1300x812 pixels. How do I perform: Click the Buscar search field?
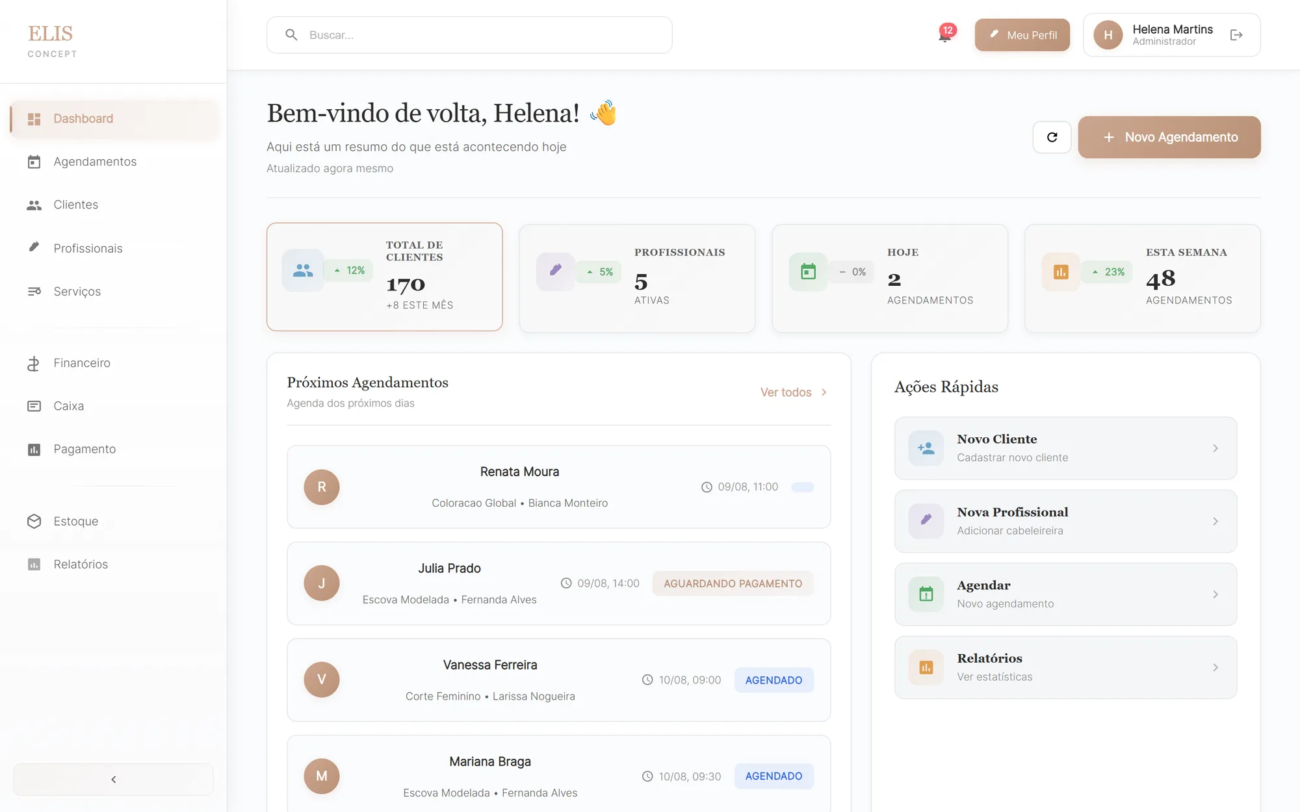coord(469,35)
